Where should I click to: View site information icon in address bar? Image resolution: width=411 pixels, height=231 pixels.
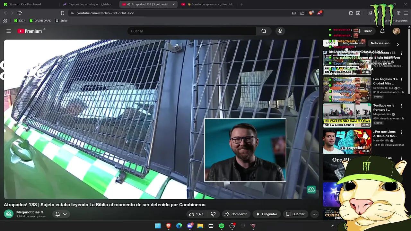click(72, 13)
